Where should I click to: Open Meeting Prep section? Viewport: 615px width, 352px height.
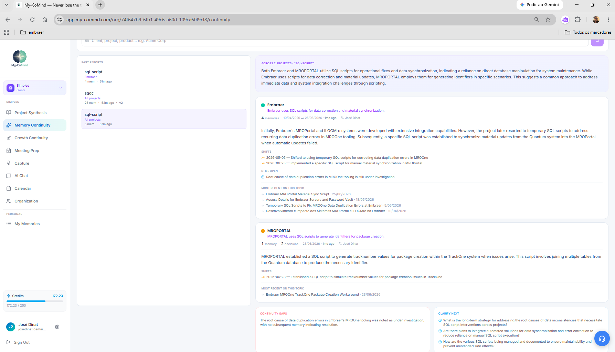point(34,151)
